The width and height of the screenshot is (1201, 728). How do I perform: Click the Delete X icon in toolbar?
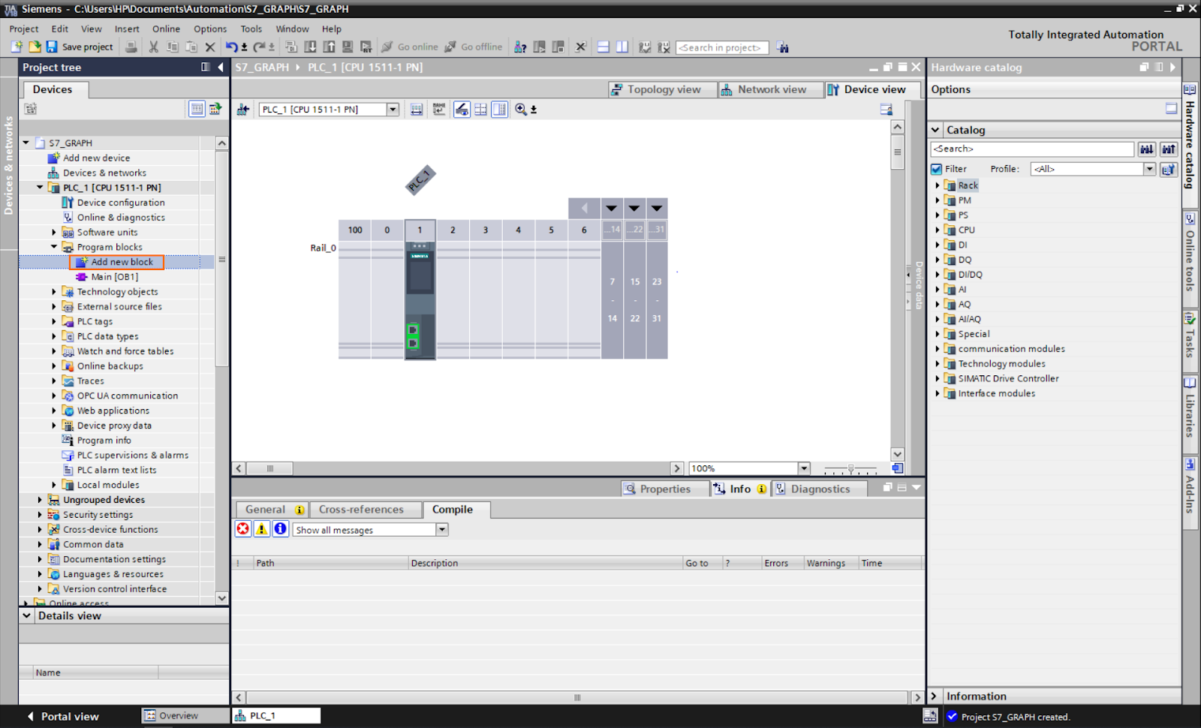210,47
